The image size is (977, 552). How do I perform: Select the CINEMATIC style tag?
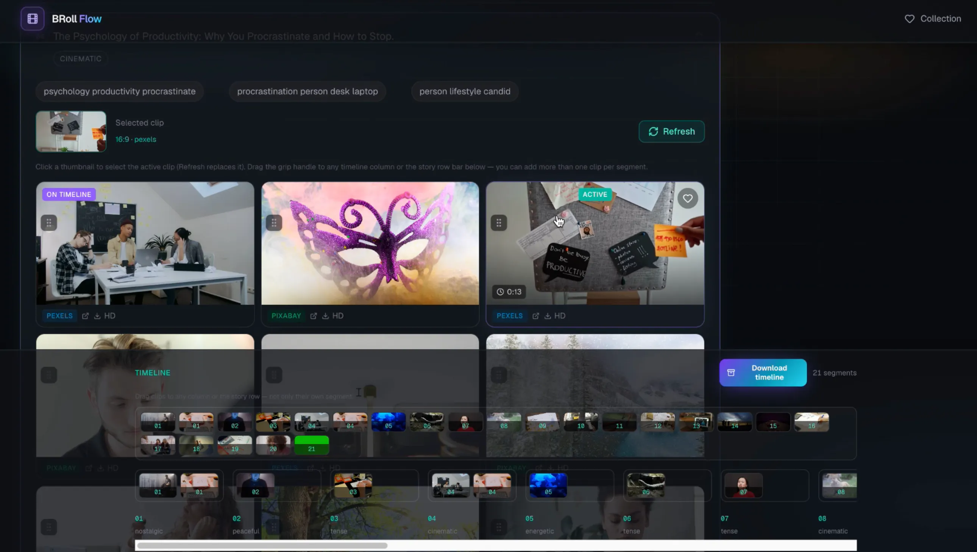80,59
